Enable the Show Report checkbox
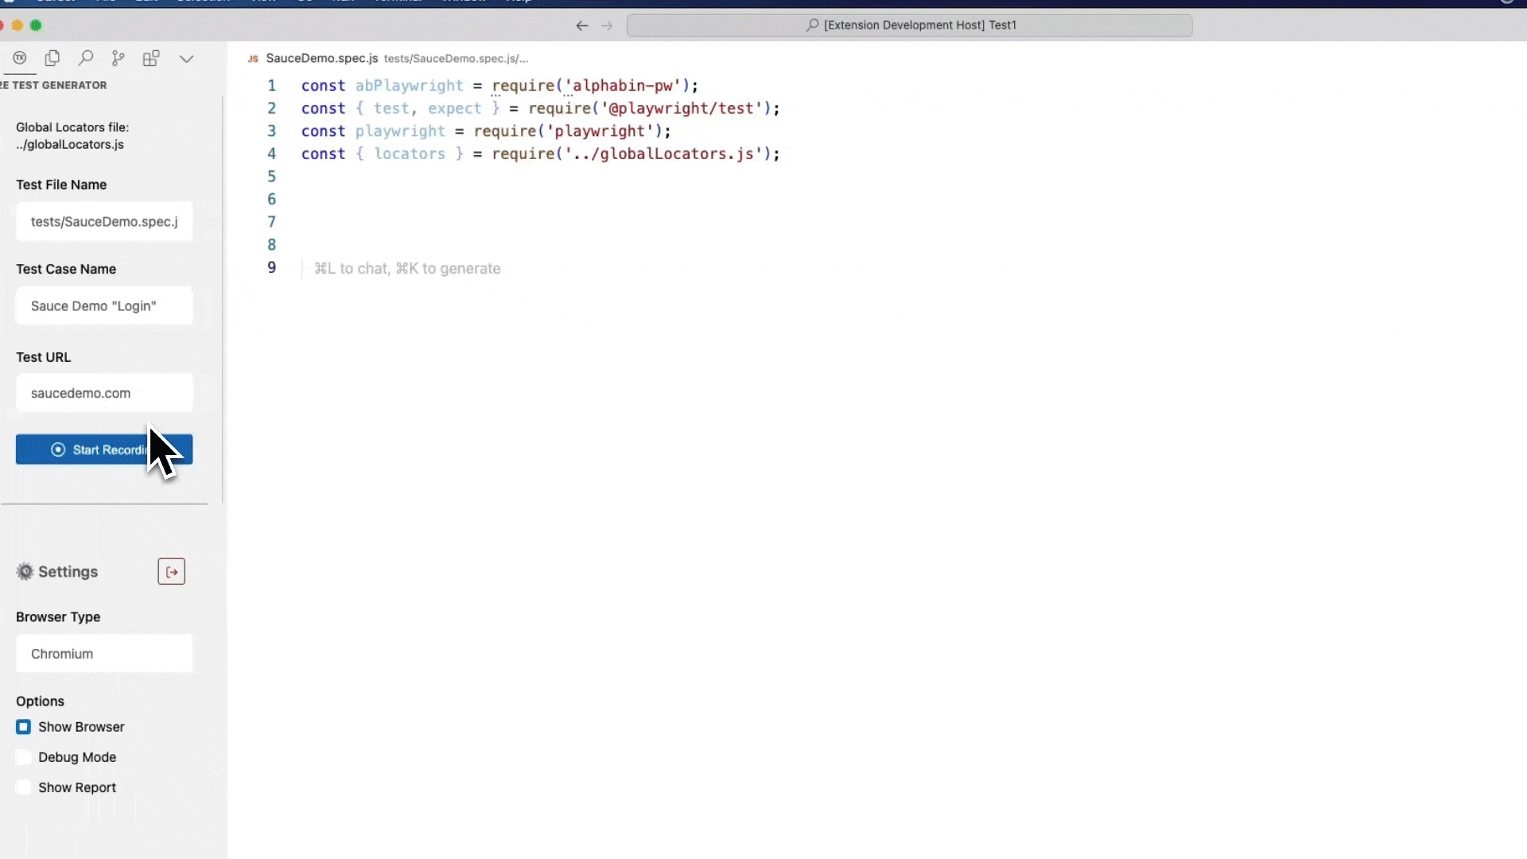This screenshot has height=859, width=1527. pyautogui.click(x=24, y=787)
